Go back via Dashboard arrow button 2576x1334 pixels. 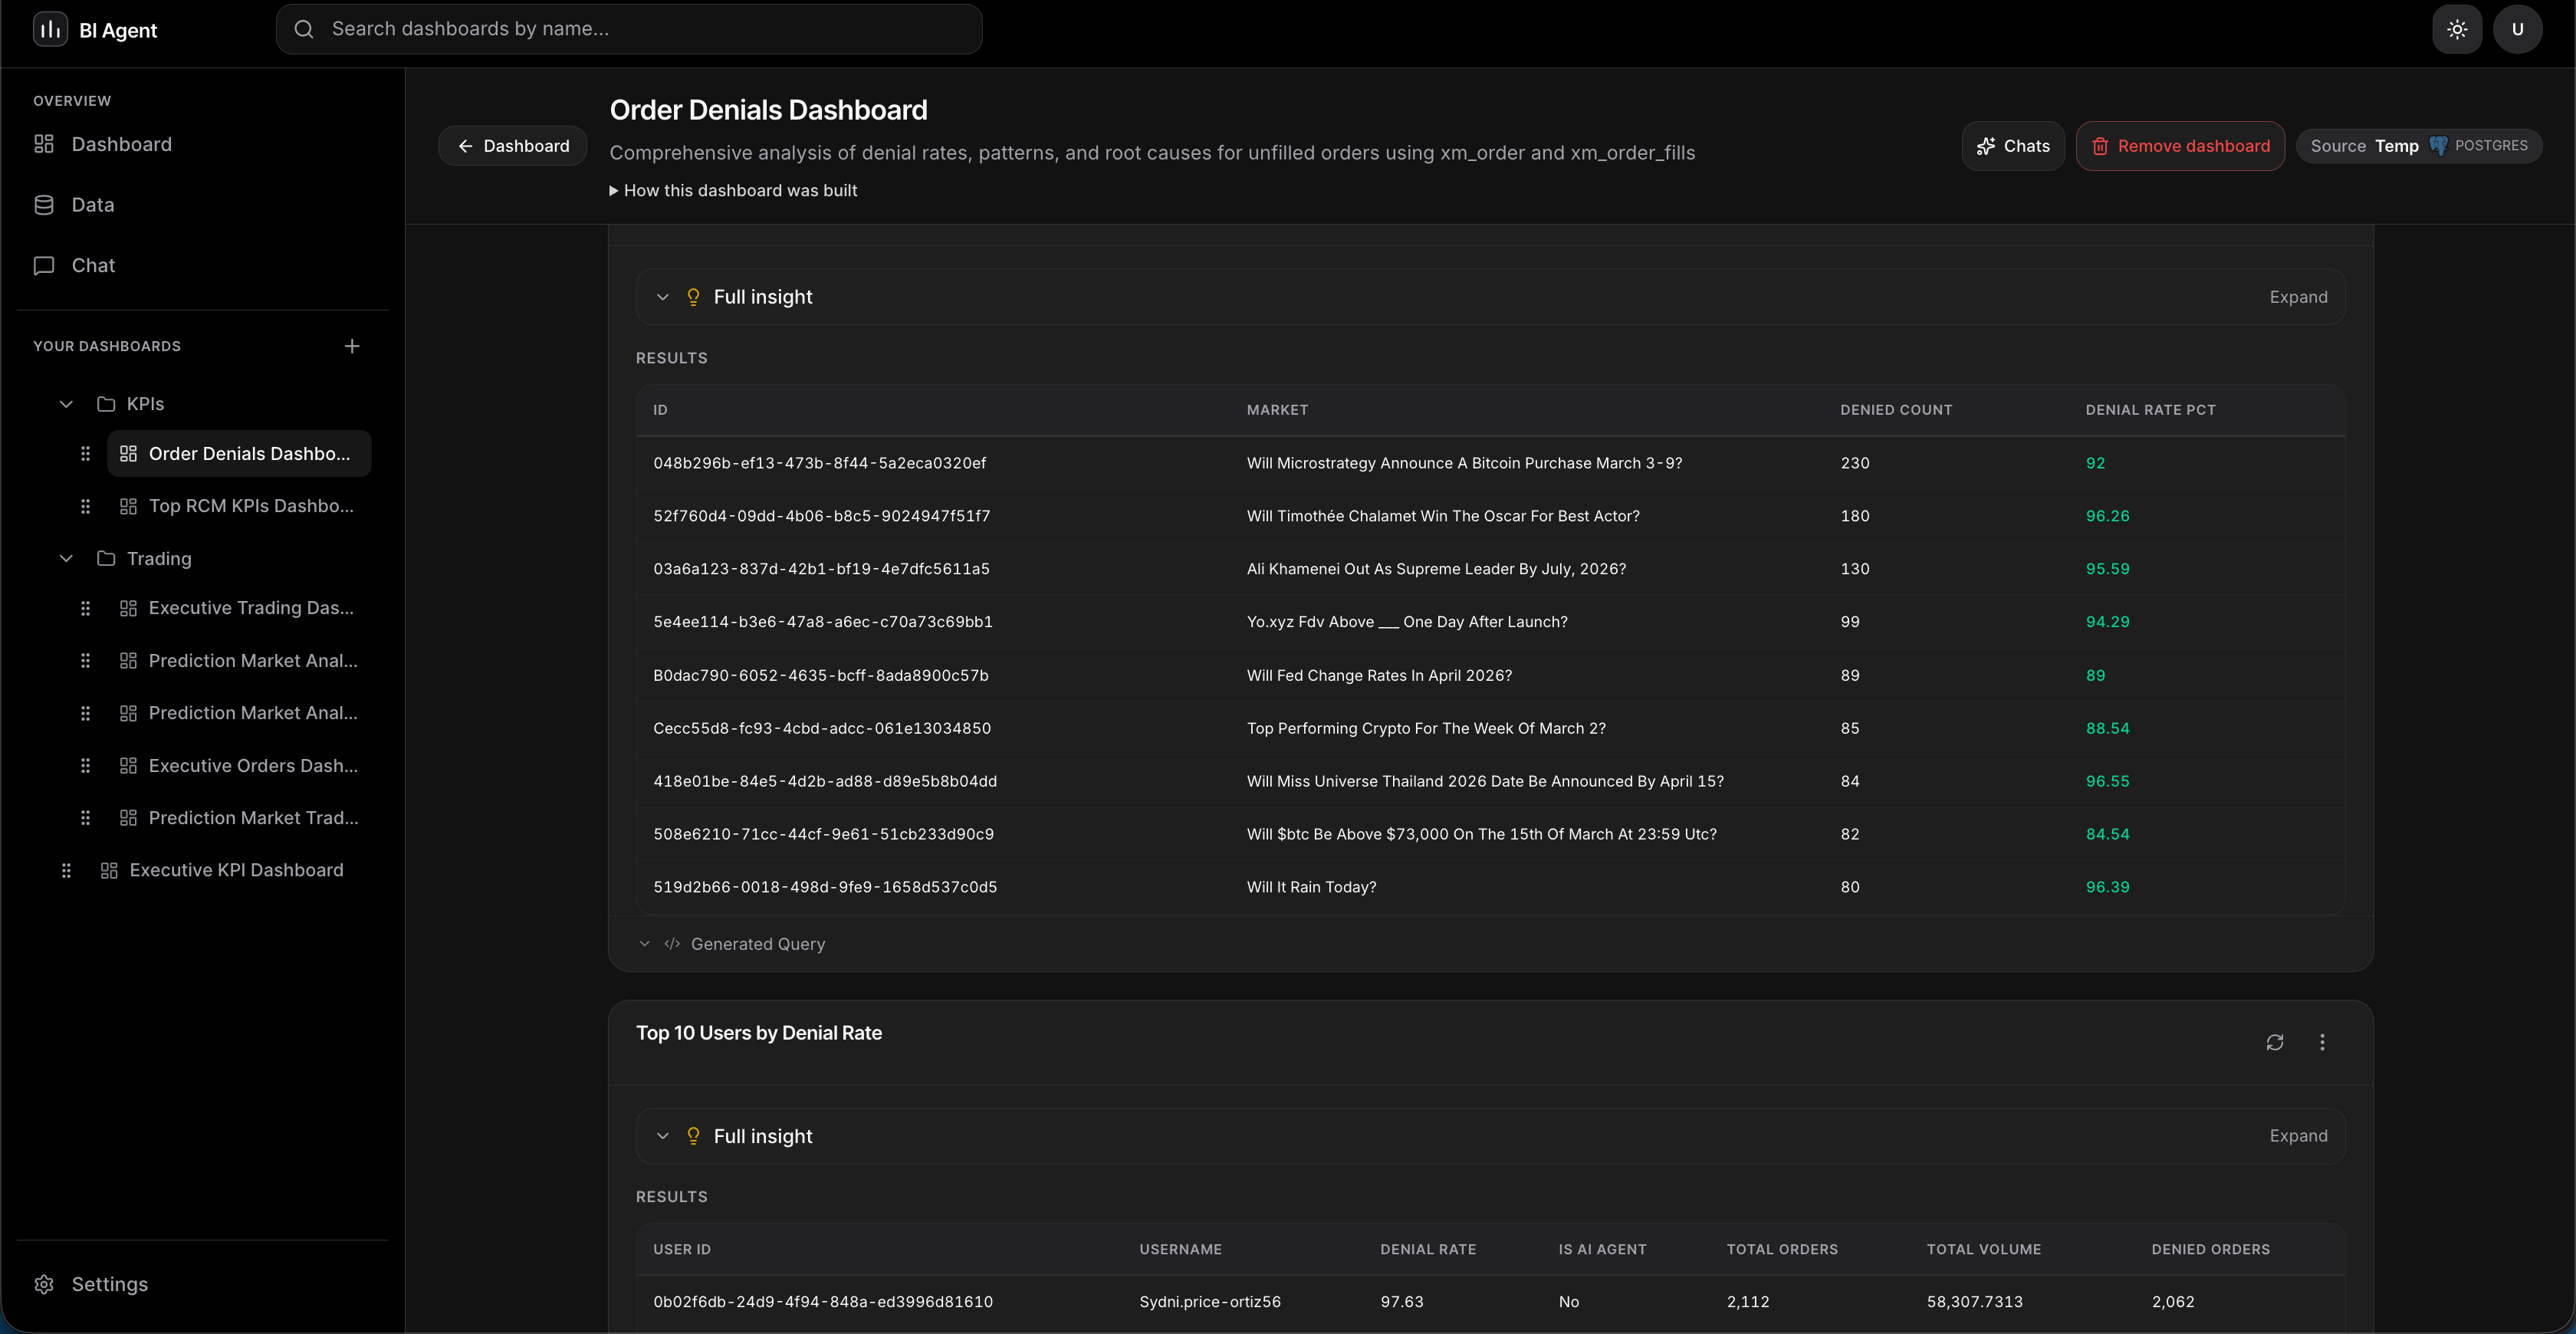coord(513,146)
